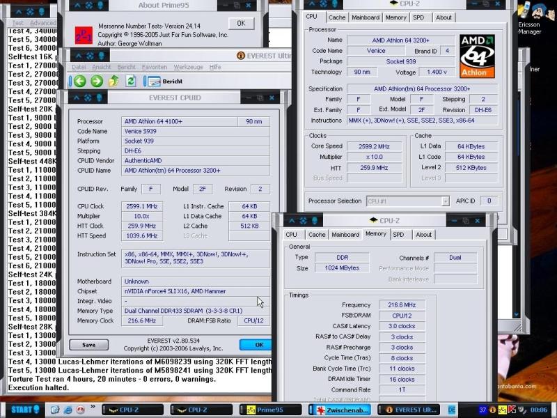Click OK in About Prime95 dialog

pos(241,24)
